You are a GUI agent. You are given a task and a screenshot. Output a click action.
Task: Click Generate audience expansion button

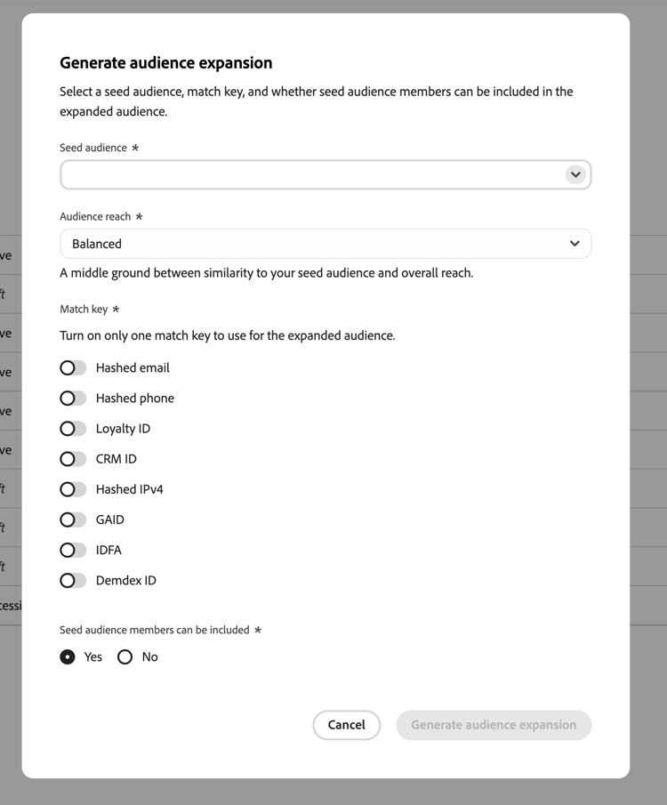494,725
